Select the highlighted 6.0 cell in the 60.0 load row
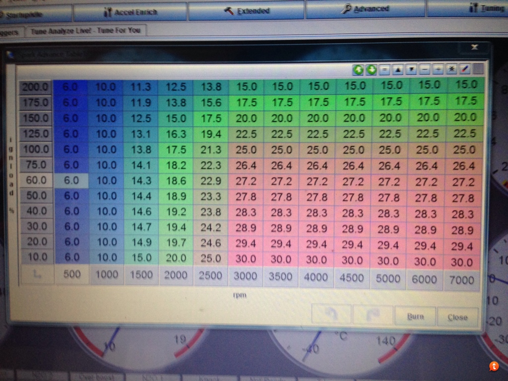Screen dimensions: 508x381 click(71, 180)
